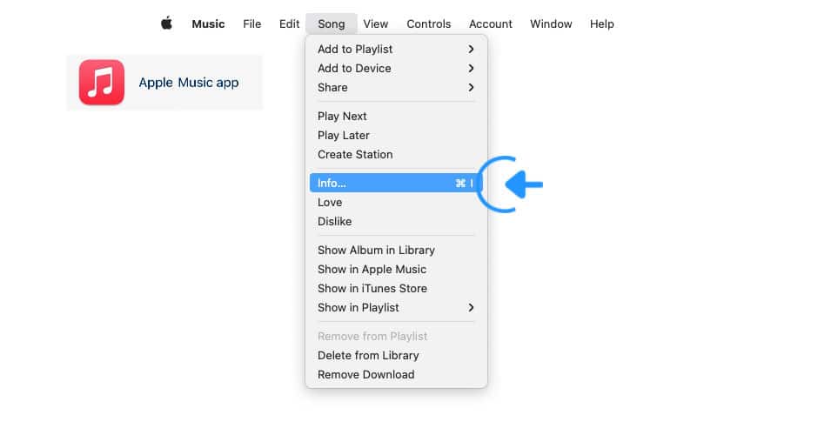This screenshot has width=838, height=435.
Task: Click the blue arrow pointing at Info
Action: [x=524, y=184]
